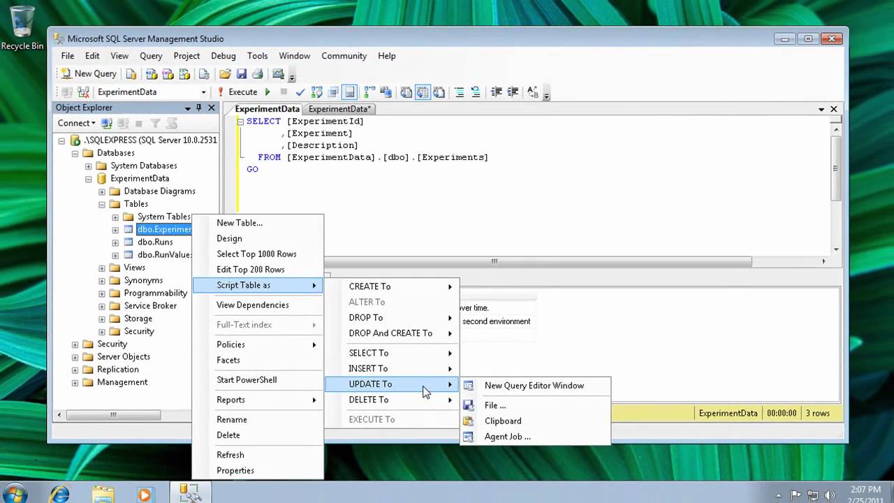Click the Results to Grid icon
894x503 pixels.
[x=423, y=92]
